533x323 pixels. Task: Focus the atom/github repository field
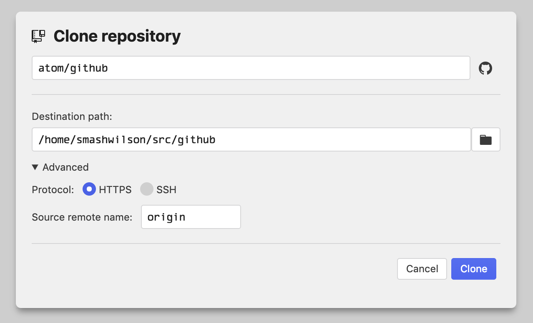[x=251, y=68]
